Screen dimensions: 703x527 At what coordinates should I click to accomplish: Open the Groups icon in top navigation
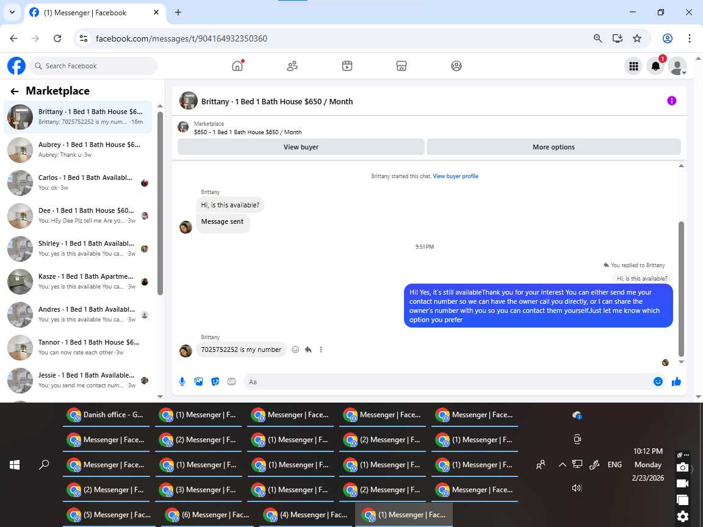[456, 66]
